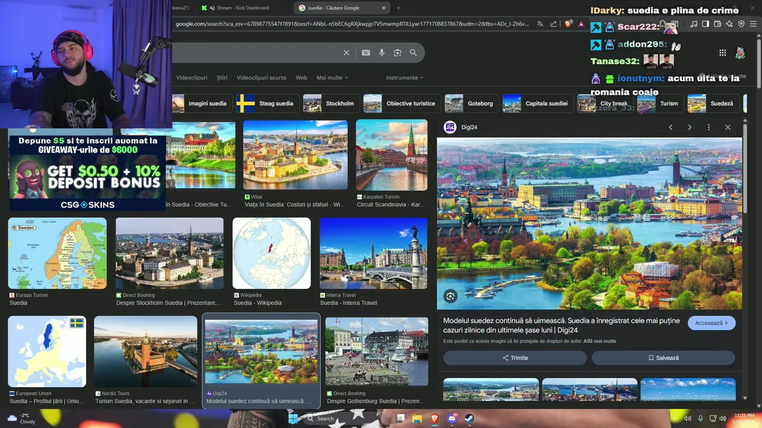Expand the Instrumente dropdown

click(x=405, y=78)
